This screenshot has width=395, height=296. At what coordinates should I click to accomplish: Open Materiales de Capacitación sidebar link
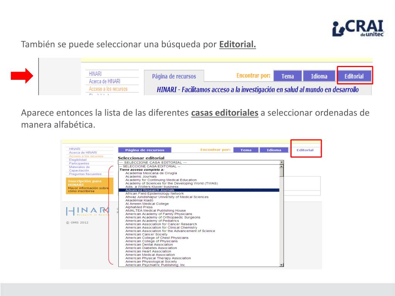[79, 169]
